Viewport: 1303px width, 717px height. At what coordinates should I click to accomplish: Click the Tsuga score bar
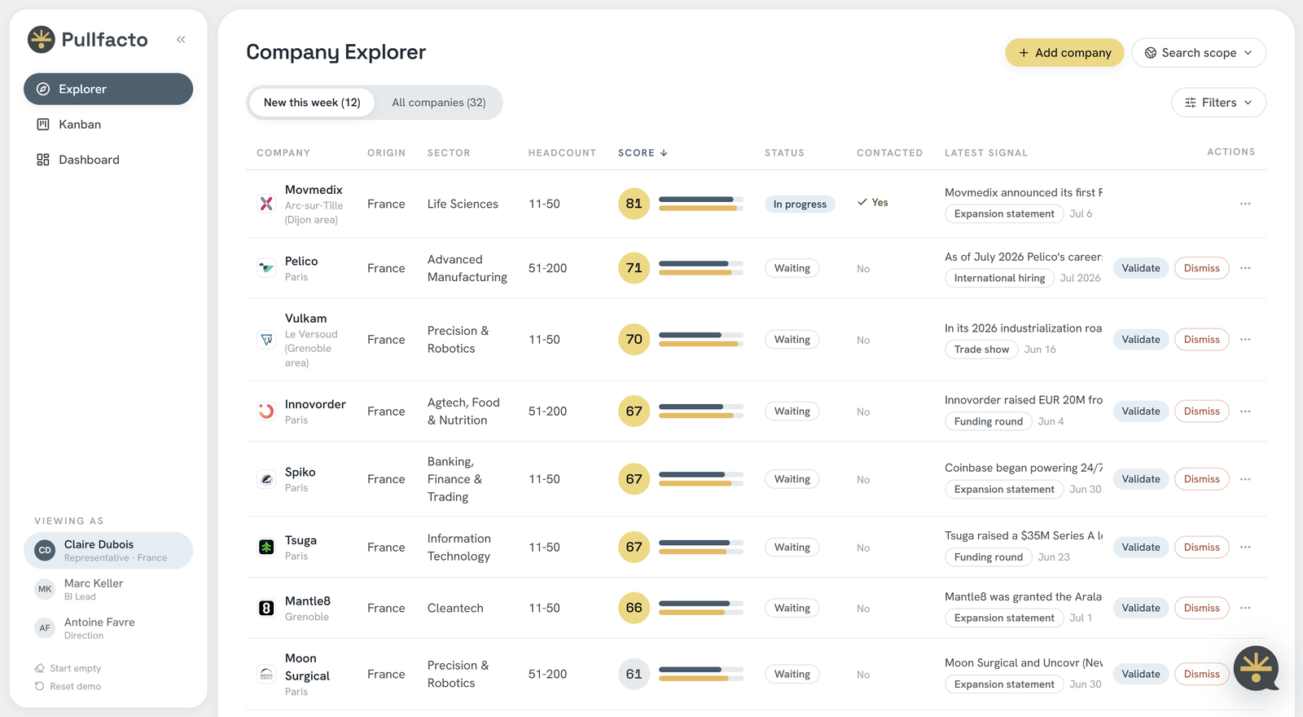(x=701, y=548)
